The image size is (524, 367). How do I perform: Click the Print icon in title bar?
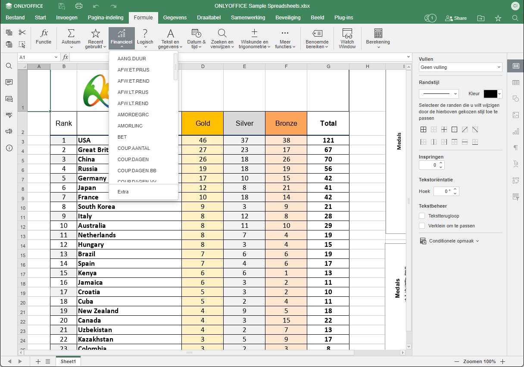[x=79, y=6]
